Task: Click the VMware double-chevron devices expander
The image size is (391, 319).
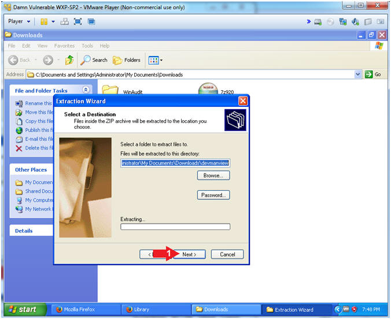Action: [x=309, y=22]
